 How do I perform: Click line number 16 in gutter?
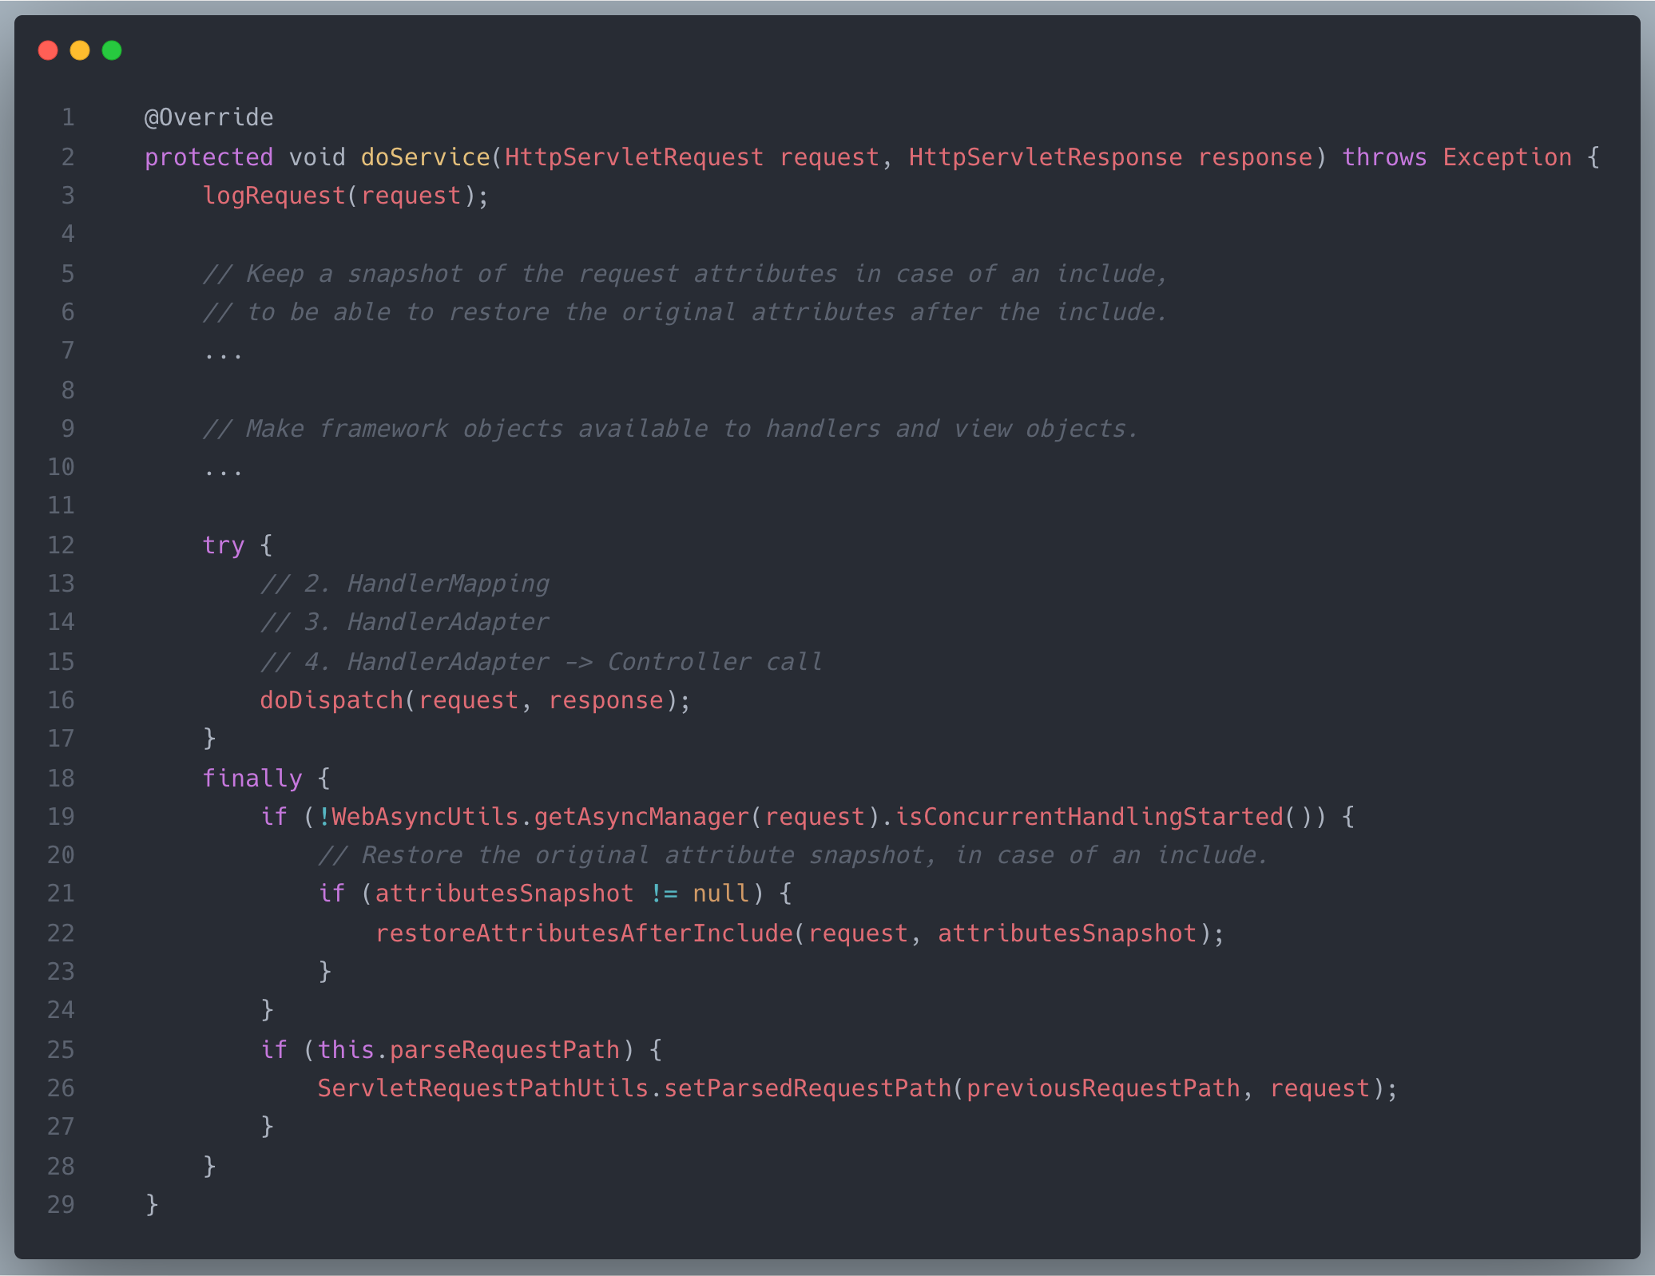point(61,700)
